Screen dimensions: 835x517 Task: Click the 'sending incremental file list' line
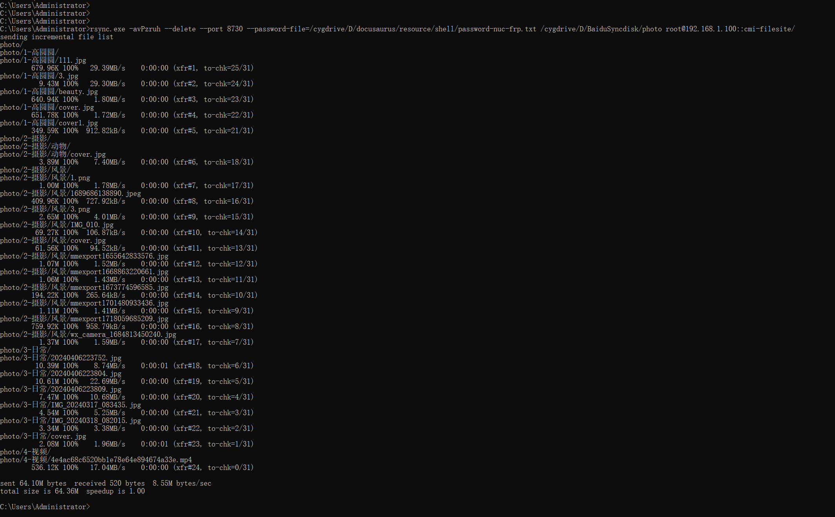pyautogui.click(x=57, y=37)
